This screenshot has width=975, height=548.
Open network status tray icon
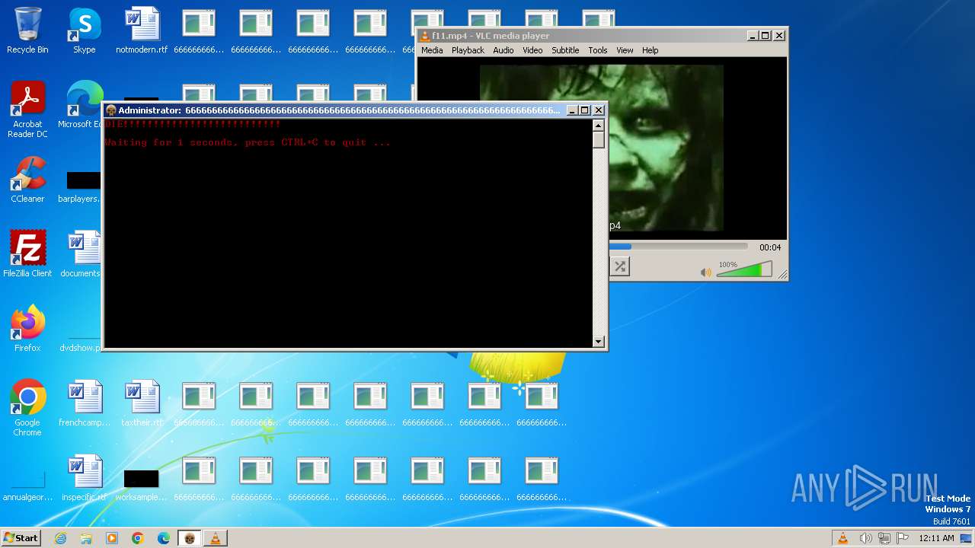[884, 538]
